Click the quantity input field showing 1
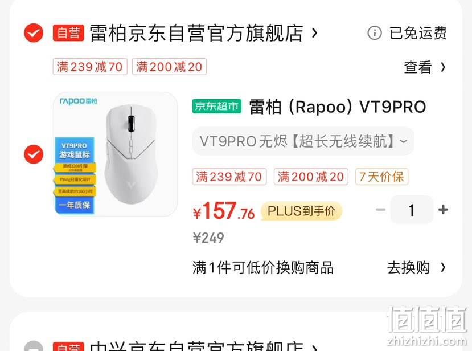This screenshot has height=351, width=472. [412, 210]
